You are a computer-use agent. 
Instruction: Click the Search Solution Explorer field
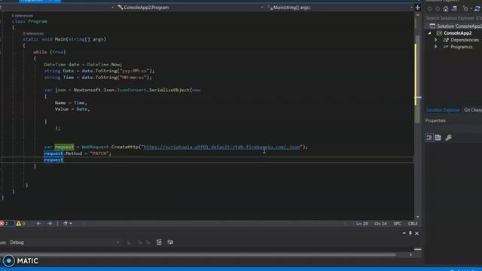tap(453, 18)
